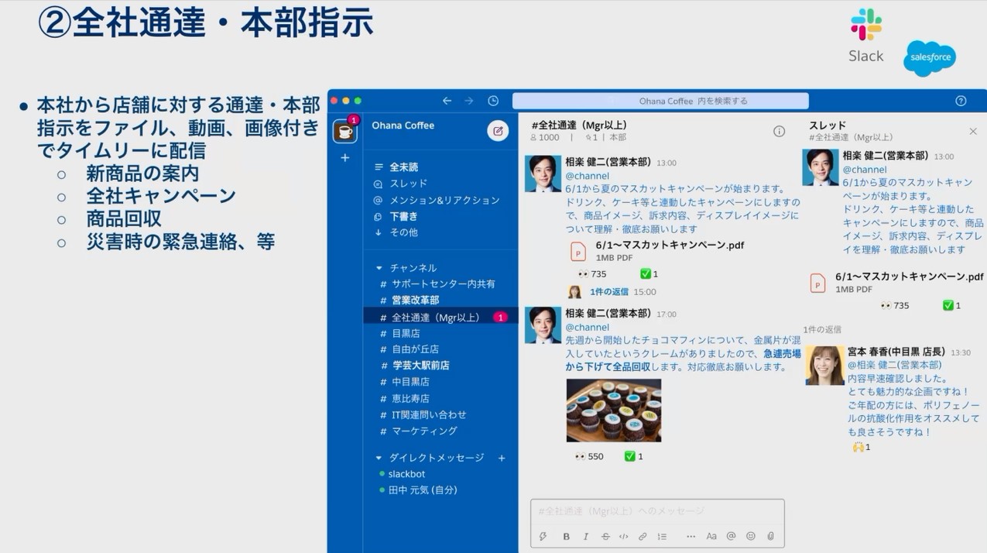Open the emoji picker in composer

[750, 536]
